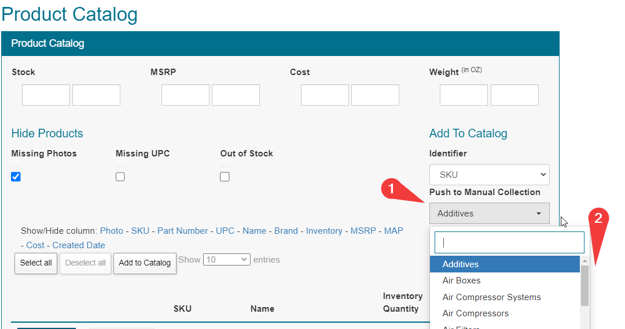
Task: Click the Select all button
Action: tap(36, 263)
